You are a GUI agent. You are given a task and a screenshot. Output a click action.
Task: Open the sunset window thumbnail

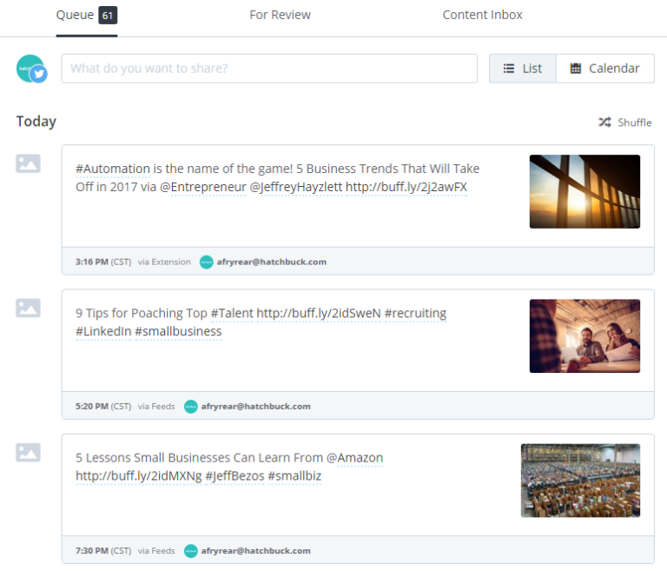(x=584, y=191)
